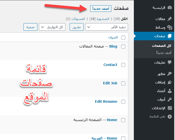Click the comment bubble icon beside تعليقات
175x140 pixels.
click(x=170, y=62)
